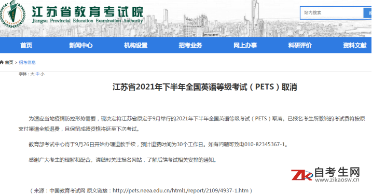Open the 首页 navigation menu item

pyautogui.click(x=26, y=45)
